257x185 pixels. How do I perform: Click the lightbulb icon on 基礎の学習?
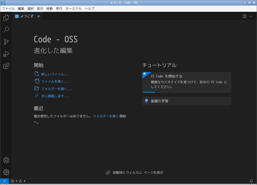pyautogui.click(x=146, y=101)
